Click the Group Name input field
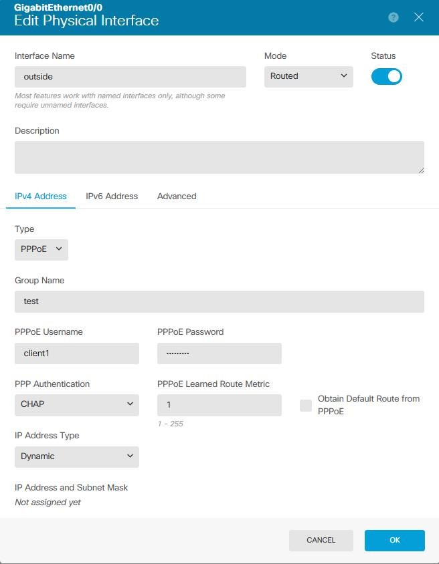439x564 pixels. pyautogui.click(x=219, y=301)
